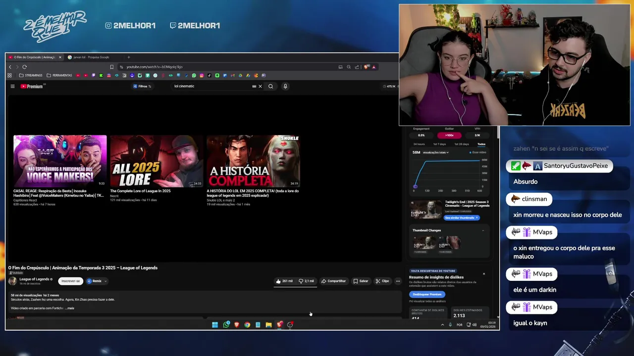Open League of Legends channel avatar
Screen dimensions: 634x356
pyautogui.click(x=12, y=281)
